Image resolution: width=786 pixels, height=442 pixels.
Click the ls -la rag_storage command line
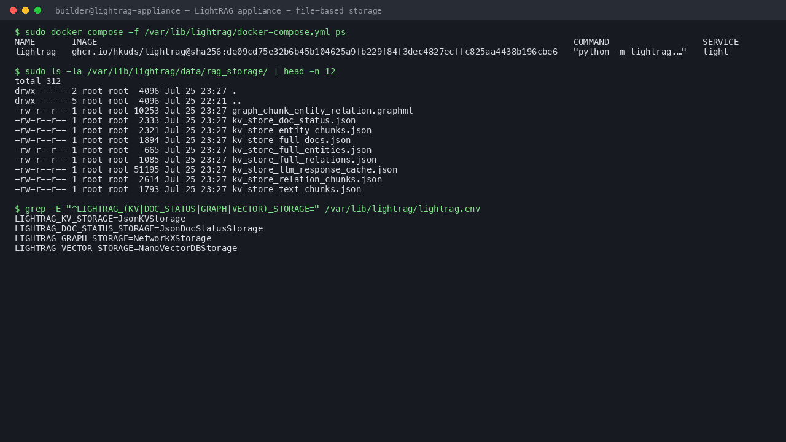(x=175, y=71)
